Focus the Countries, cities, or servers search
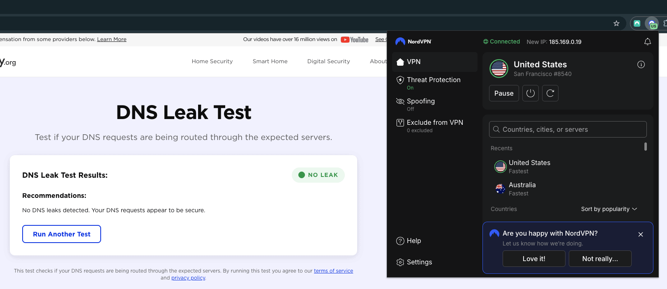 [x=568, y=129]
